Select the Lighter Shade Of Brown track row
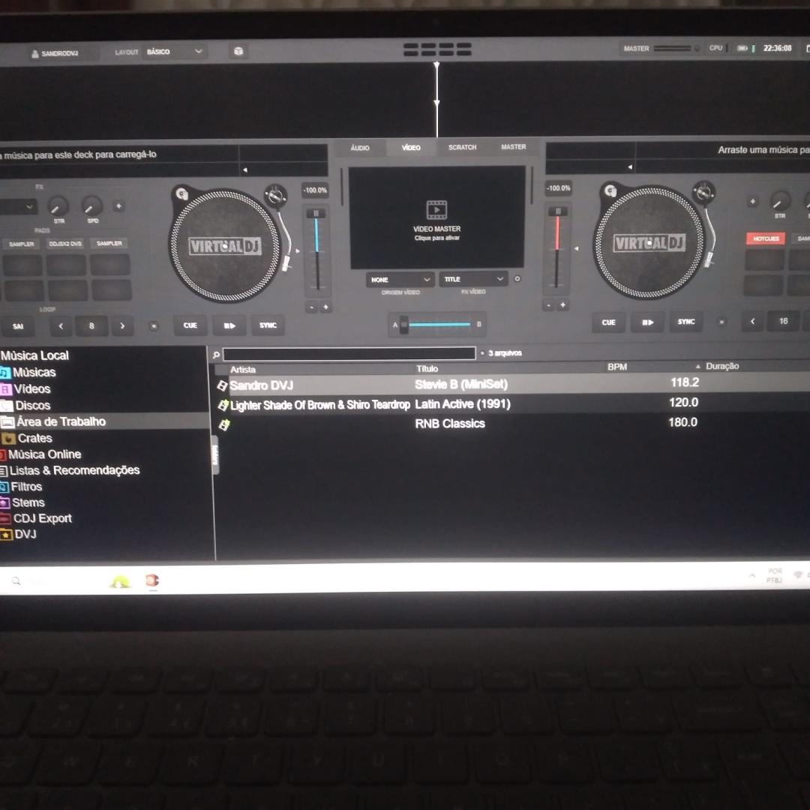This screenshot has width=810, height=810. [x=511, y=404]
